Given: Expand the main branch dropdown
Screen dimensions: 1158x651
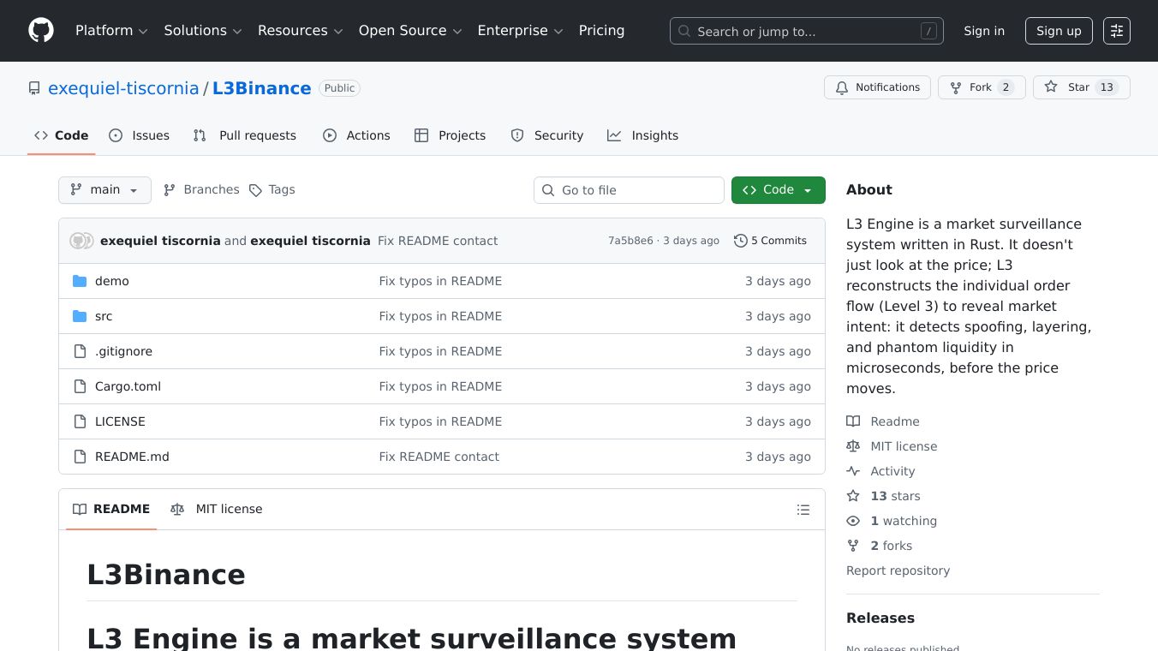Looking at the screenshot, I should pyautogui.click(x=104, y=189).
